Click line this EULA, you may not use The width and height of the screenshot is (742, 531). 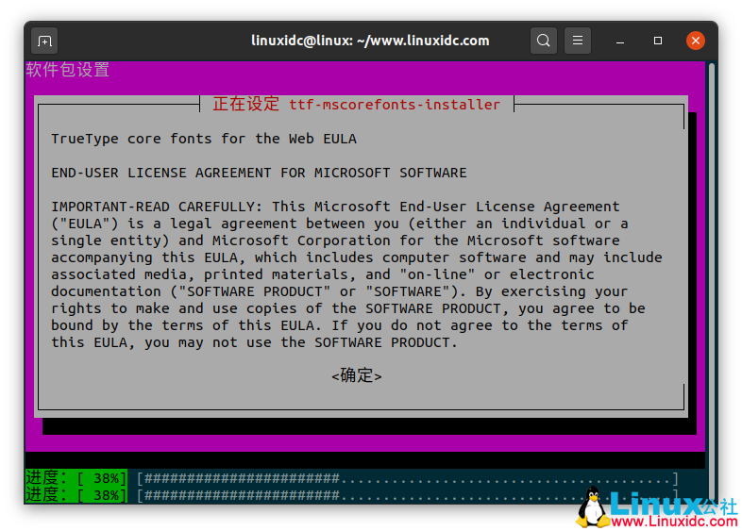point(255,342)
